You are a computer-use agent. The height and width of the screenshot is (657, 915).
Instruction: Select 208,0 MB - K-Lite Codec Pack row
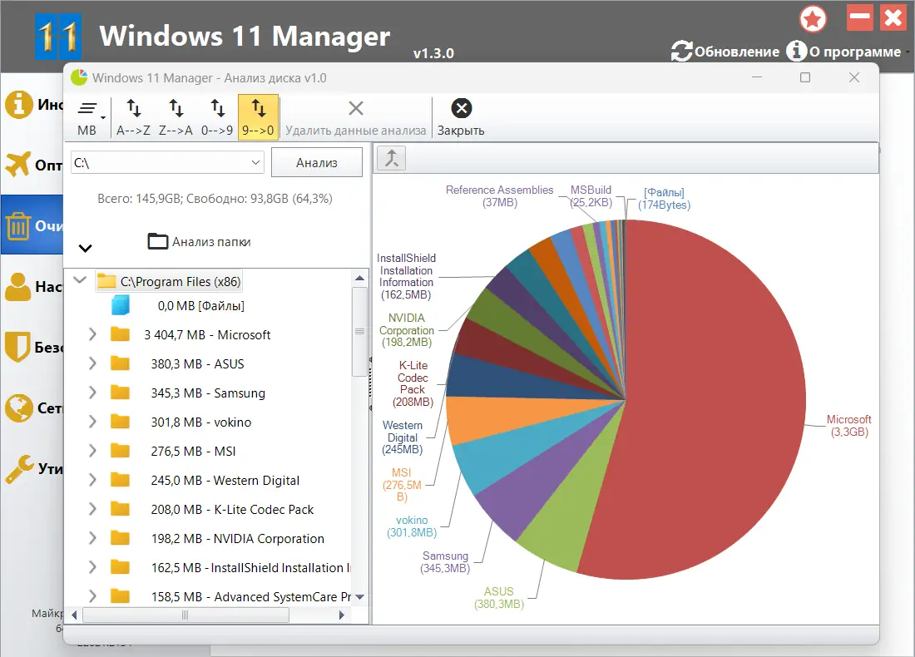click(232, 509)
